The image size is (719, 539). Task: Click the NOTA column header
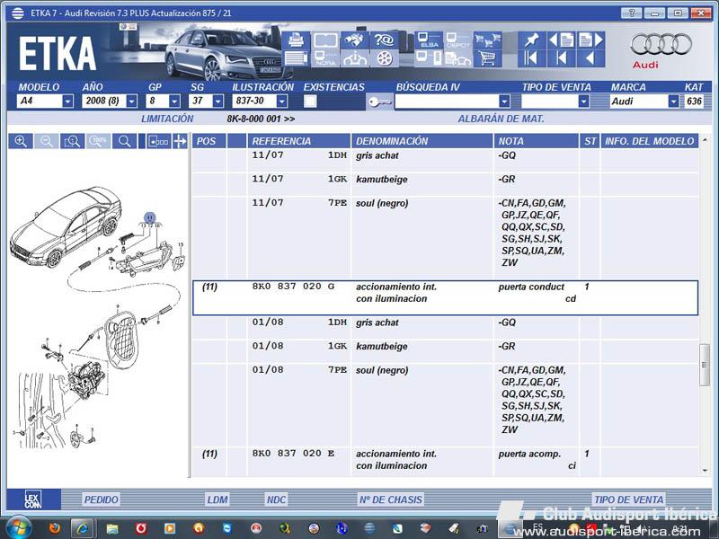coord(536,141)
